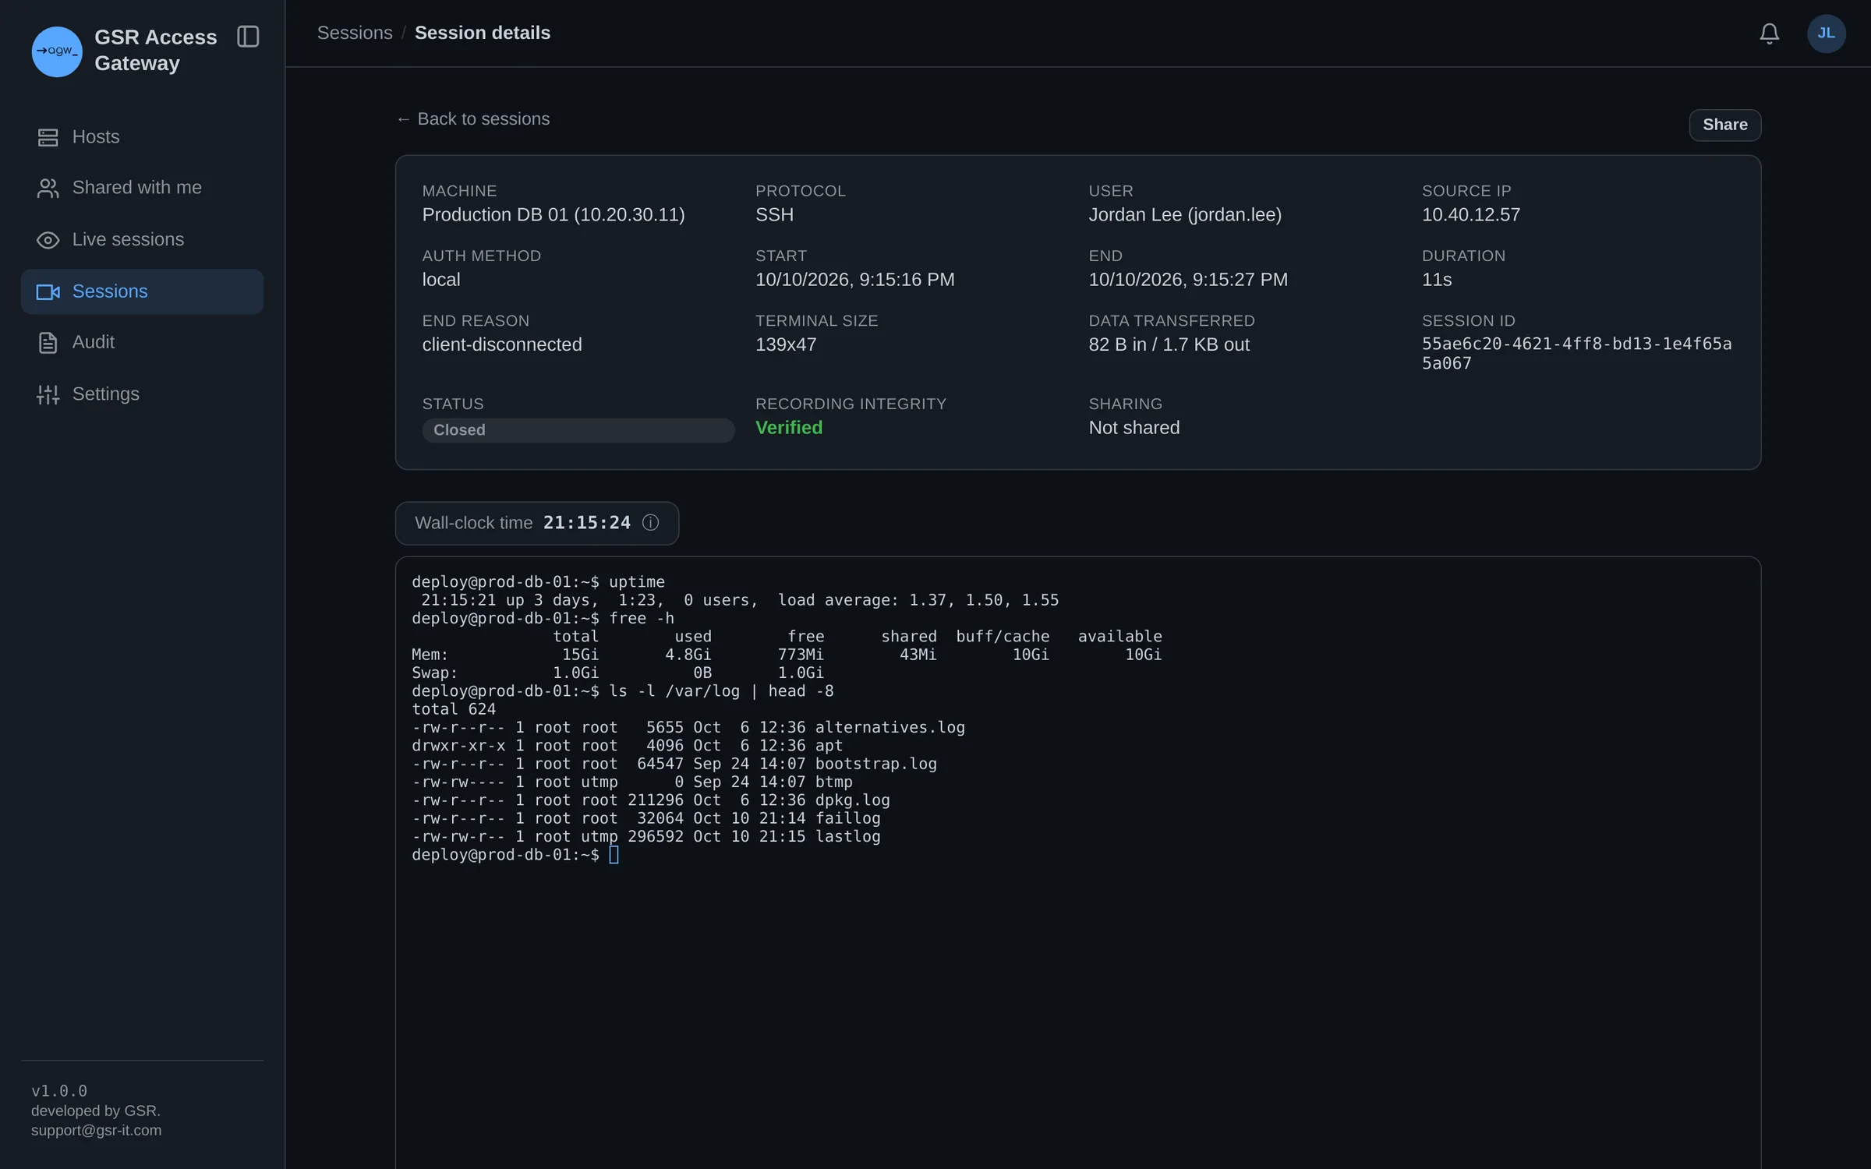This screenshot has height=1169, width=1871.
Task: Select Sessions in sidebar
Action: pyautogui.click(x=142, y=291)
